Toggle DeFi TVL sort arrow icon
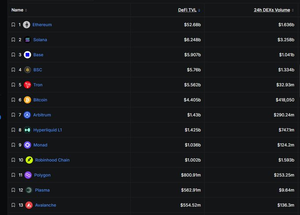This screenshot has height=215, width=300. [x=199, y=10]
